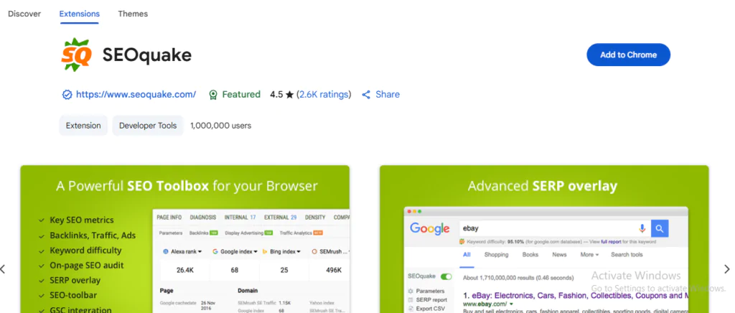Click the 496K SEMrush value
This screenshot has height=313, width=735.
coord(334,270)
